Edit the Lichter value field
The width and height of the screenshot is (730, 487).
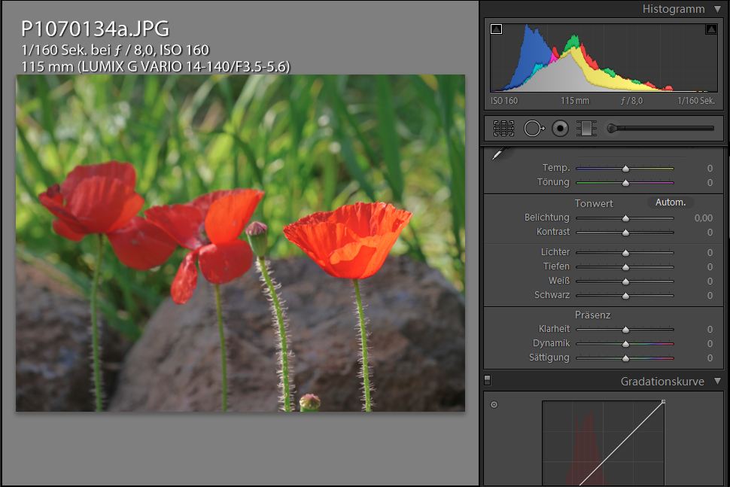(710, 252)
